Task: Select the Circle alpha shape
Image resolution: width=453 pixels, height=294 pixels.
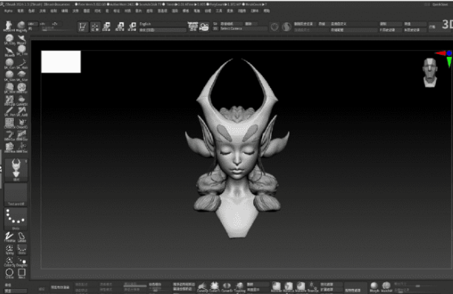Action: (9, 273)
